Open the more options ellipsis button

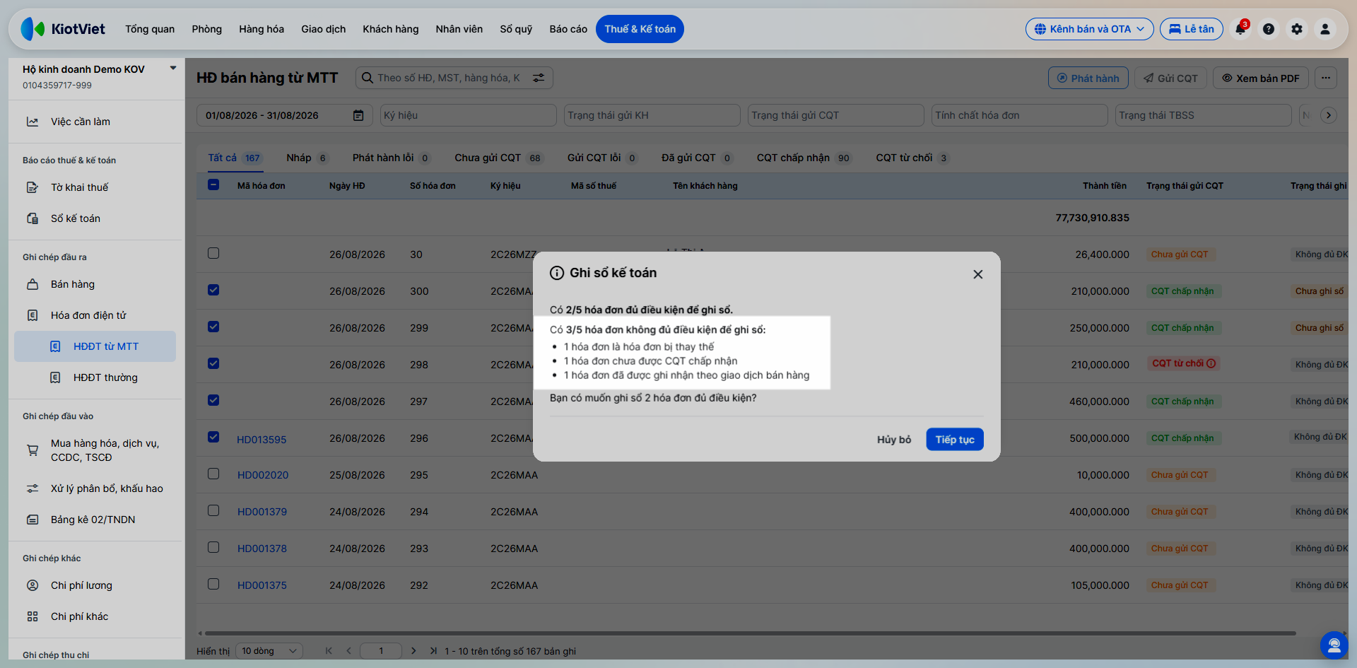pos(1326,78)
